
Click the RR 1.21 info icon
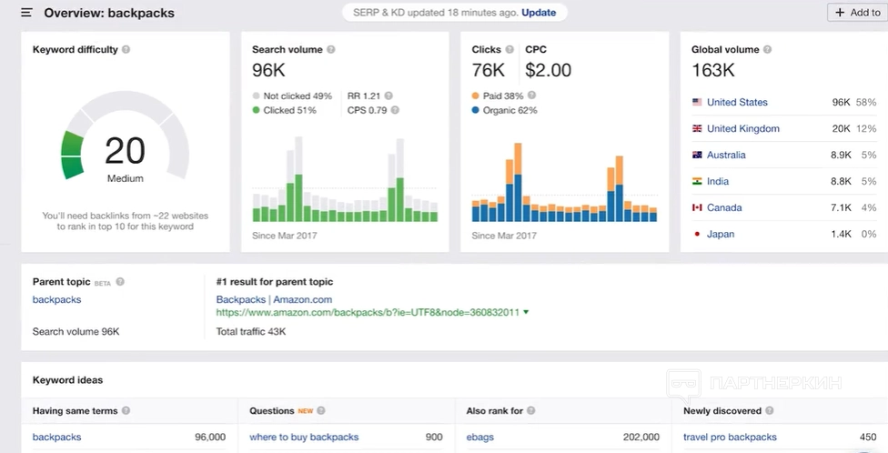388,96
